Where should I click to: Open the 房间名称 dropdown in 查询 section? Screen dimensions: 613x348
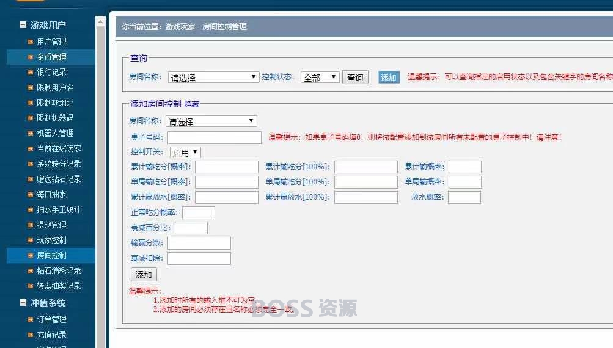[x=213, y=78]
